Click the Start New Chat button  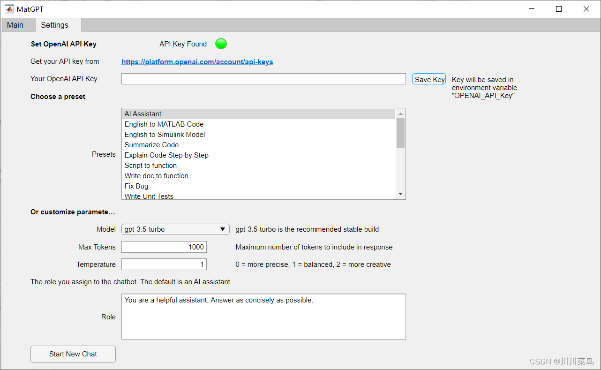pos(73,354)
